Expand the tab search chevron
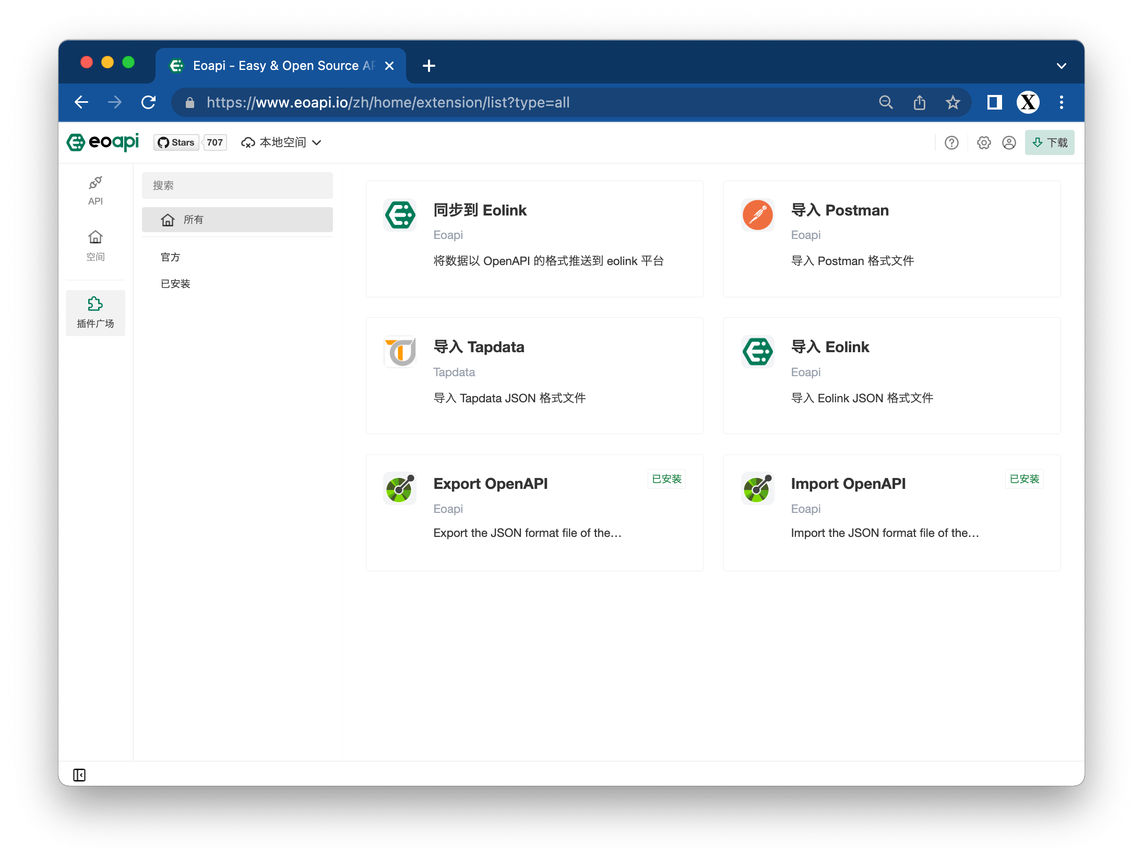Viewport: 1143px width, 863px height. [x=1061, y=66]
